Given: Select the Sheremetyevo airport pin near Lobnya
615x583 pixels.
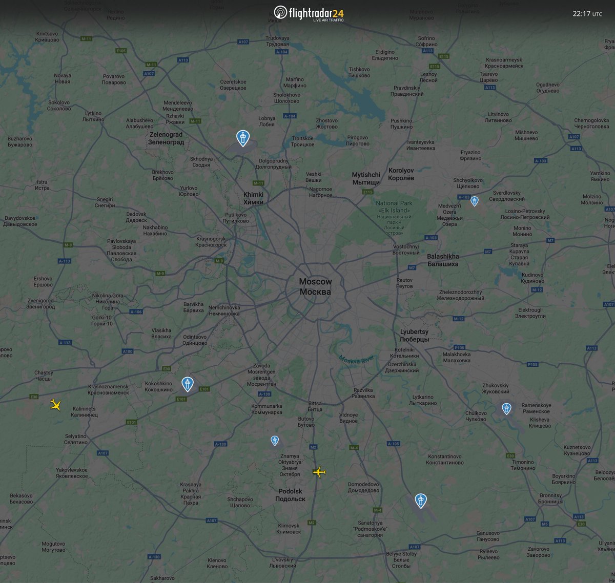Looking at the screenshot, I should (242, 138).
